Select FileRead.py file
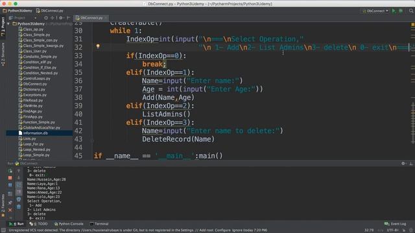 30,100
